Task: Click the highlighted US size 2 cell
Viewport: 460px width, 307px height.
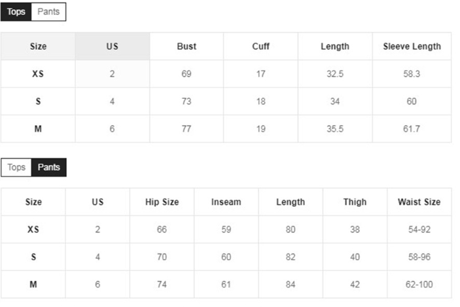Action: click(113, 74)
